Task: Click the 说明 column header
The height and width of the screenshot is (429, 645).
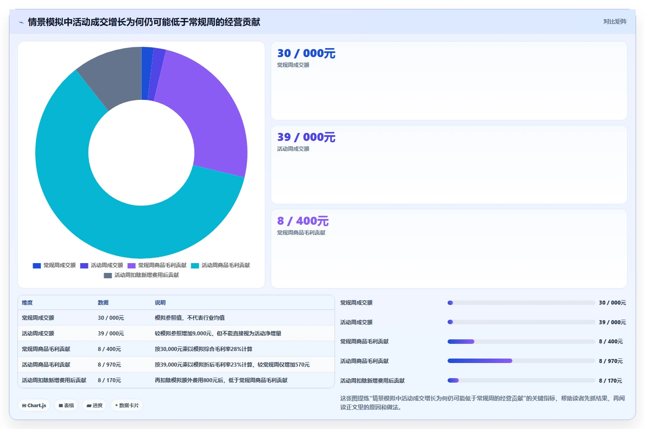Action: pos(160,303)
